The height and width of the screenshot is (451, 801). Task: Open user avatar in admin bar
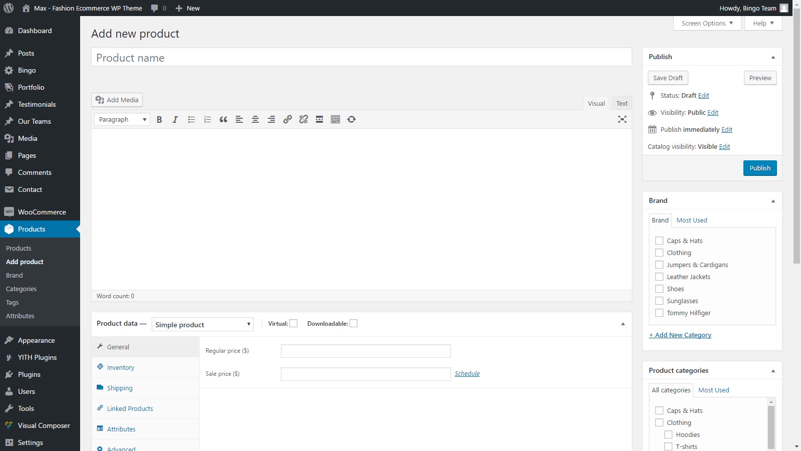[784, 8]
